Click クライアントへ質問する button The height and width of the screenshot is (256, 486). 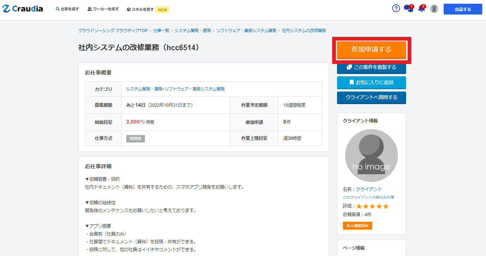(x=371, y=97)
